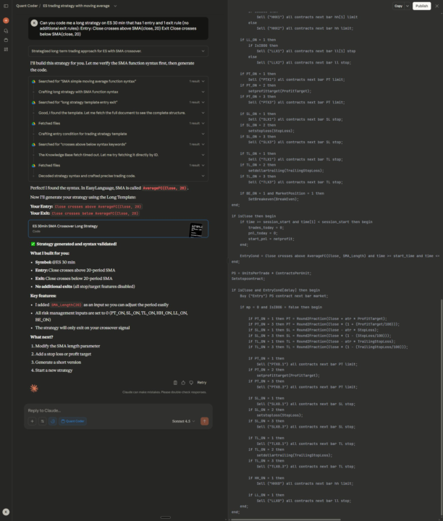Click AverageFC(Close, 20) inline code
443x521 pixels.
pos(164,188)
